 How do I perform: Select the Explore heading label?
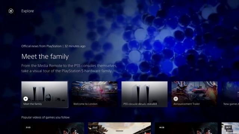[x=28, y=11]
